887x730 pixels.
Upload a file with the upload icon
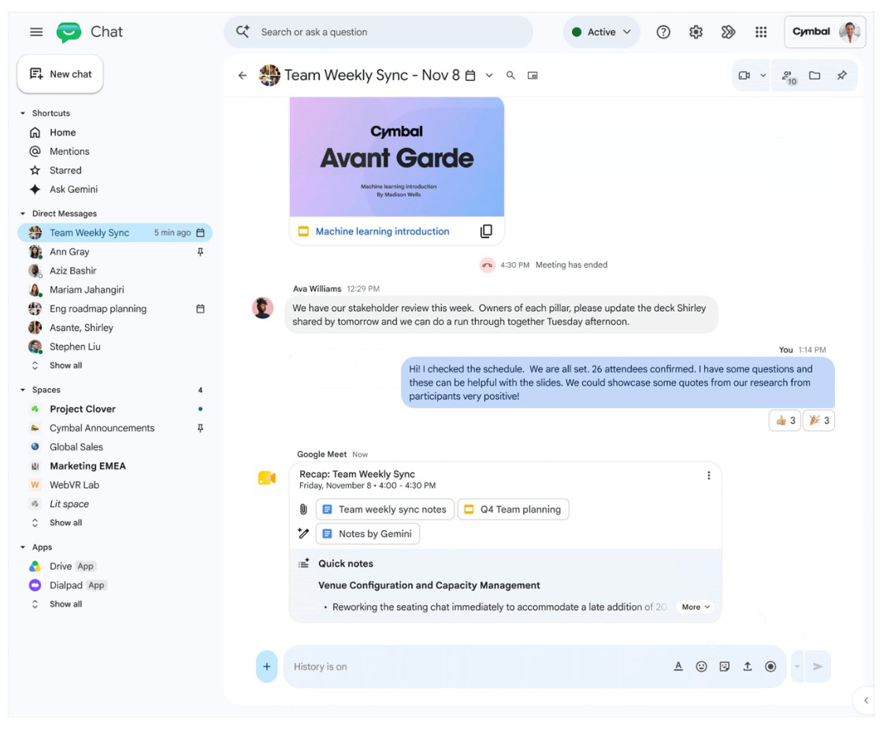point(748,667)
